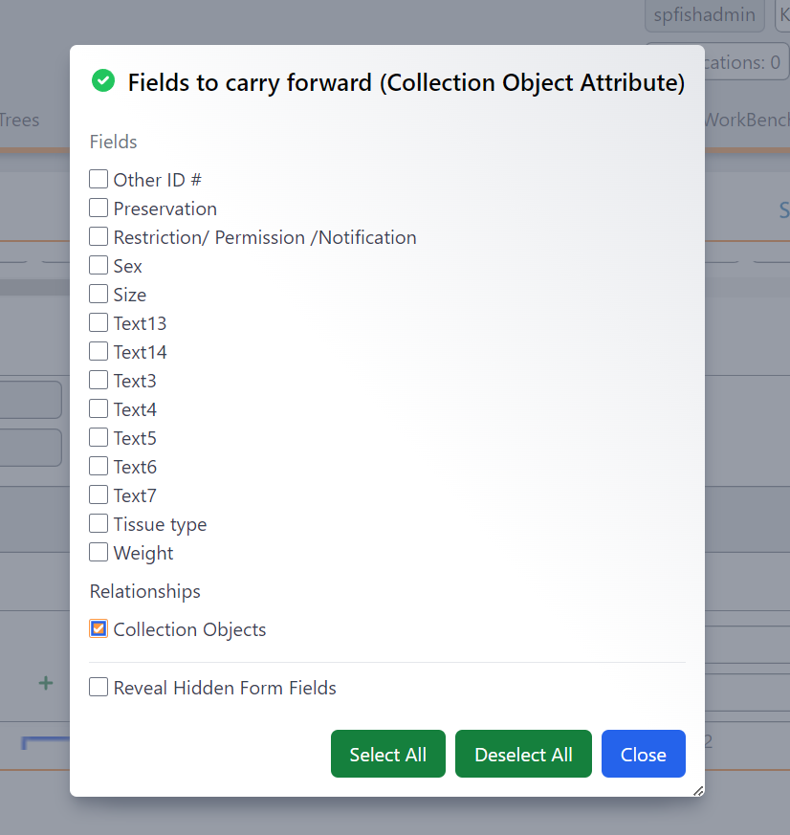Check the Text7 field
Image resolution: width=790 pixels, height=835 pixels.
pos(98,494)
